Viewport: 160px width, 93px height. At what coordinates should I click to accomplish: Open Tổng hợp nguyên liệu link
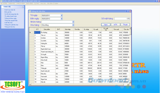coord(11,20)
